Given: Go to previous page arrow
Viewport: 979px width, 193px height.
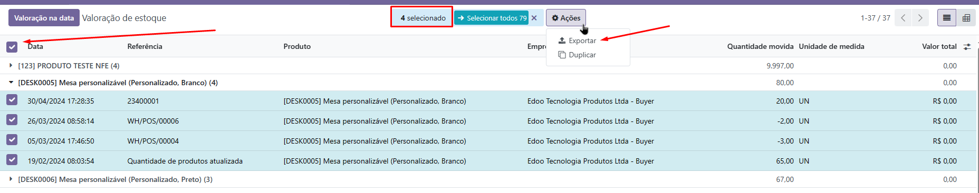Looking at the screenshot, I should click(x=903, y=18).
